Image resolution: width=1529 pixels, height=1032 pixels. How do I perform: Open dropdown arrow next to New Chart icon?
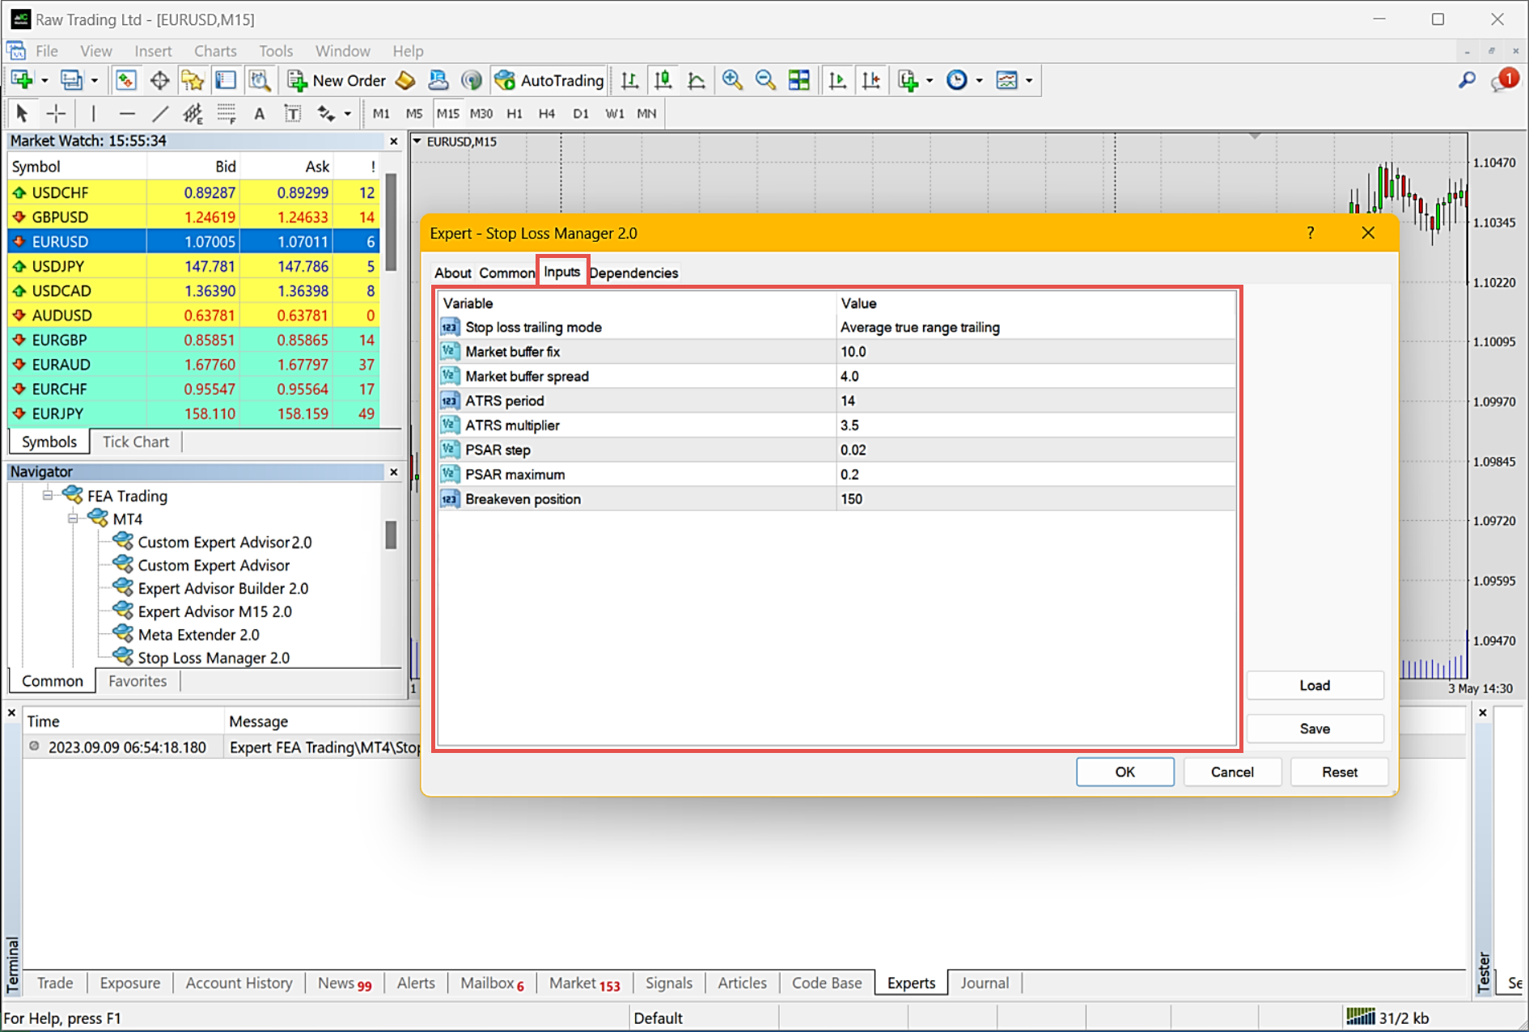click(x=44, y=80)
